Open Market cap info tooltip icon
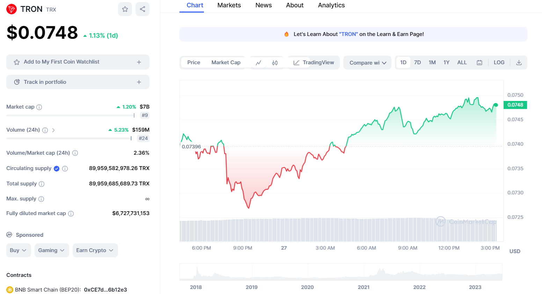 click(39, 107)
